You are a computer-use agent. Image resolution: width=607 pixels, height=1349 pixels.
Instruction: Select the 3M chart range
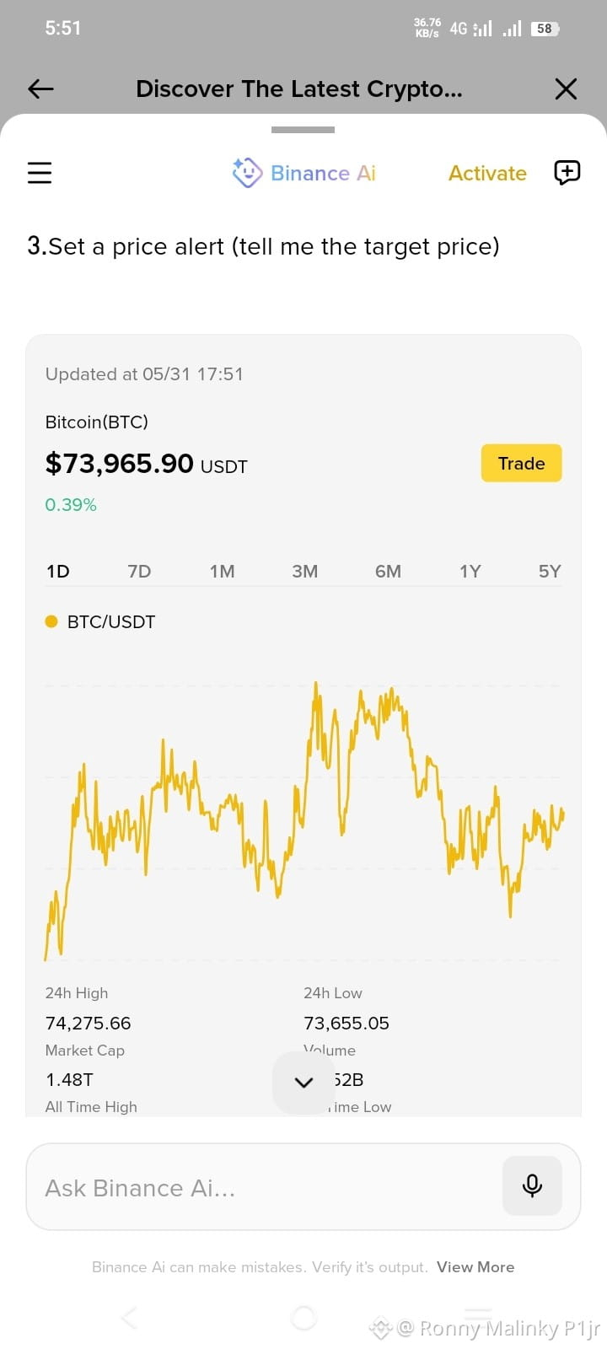click(305, 572)
